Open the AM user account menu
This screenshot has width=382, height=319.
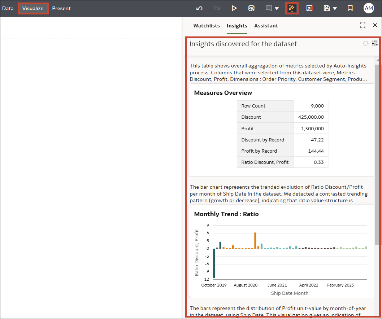click(x=369, y=8)
